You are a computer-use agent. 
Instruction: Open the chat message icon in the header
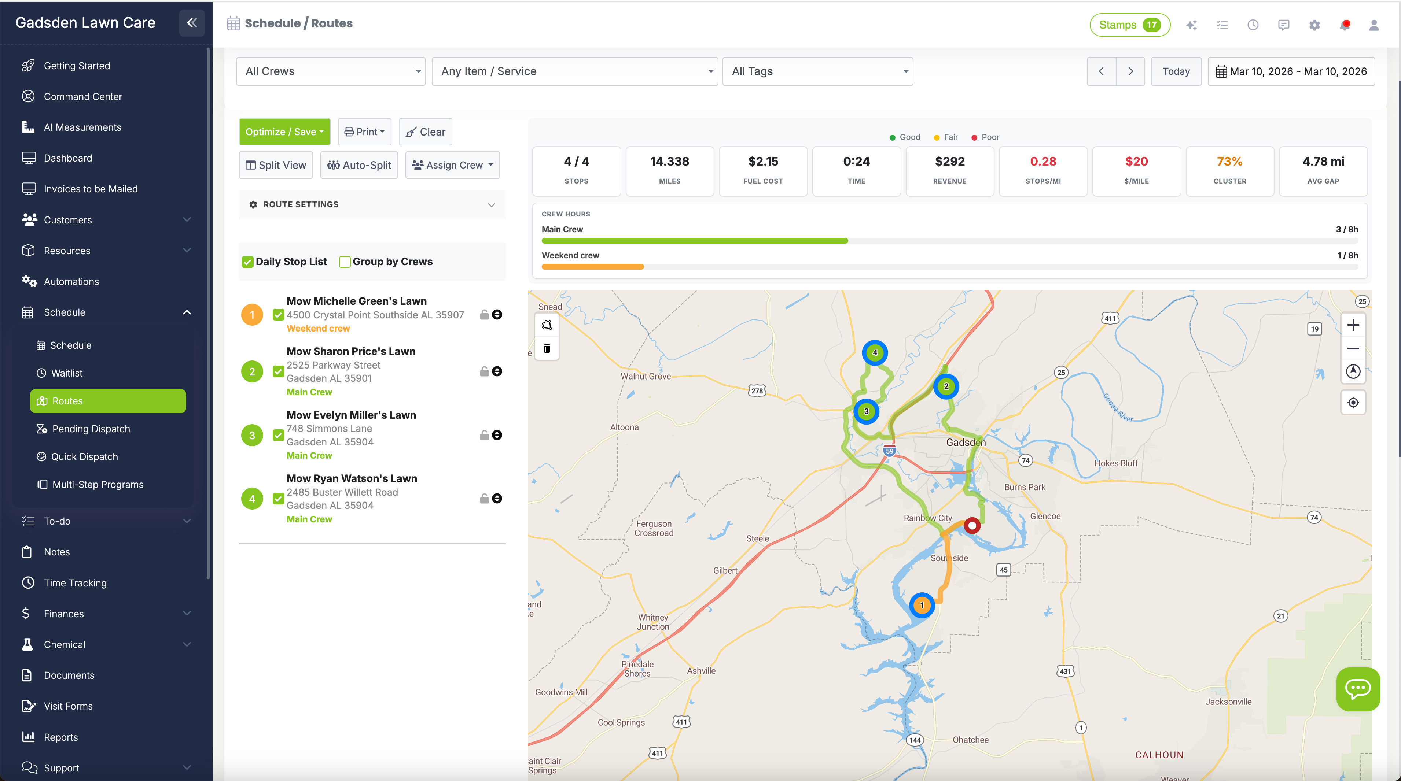tap(1284, 25)
